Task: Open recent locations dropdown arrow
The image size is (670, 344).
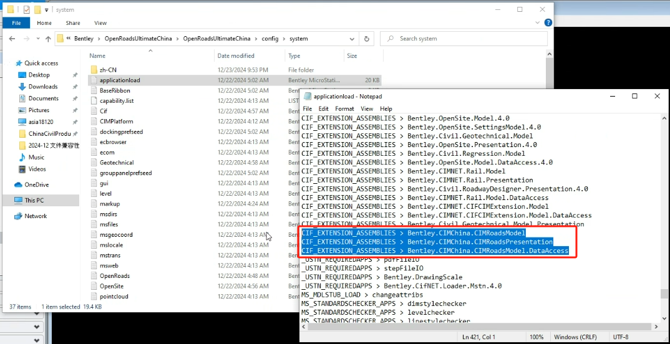Action: [x=37, y=39]
